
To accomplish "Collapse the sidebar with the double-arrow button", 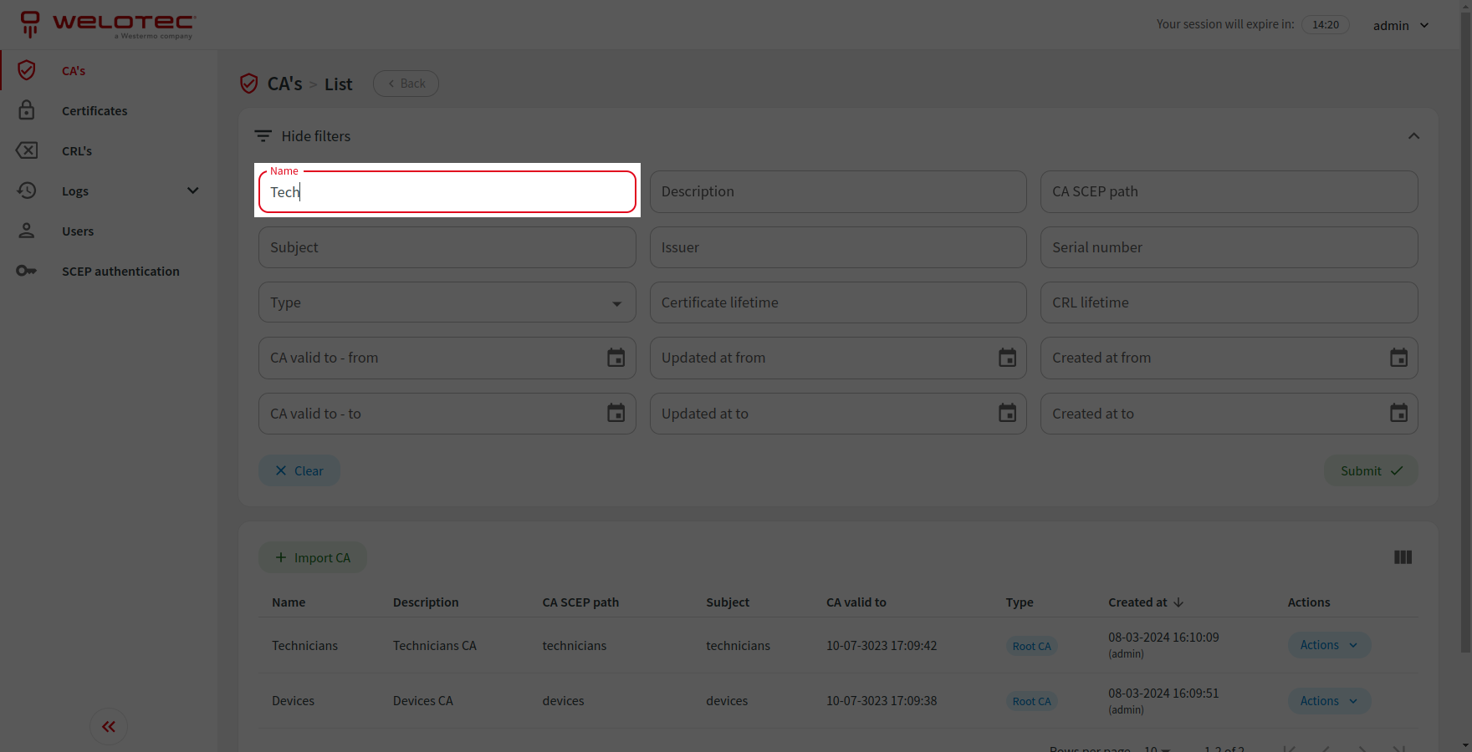I will [x=108, y=726].
